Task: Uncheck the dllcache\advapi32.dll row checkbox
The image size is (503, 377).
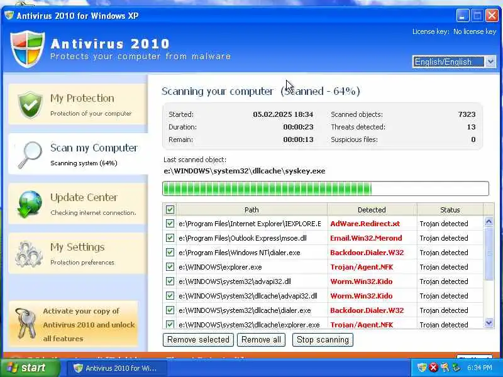Action: (x=170, y=295)
